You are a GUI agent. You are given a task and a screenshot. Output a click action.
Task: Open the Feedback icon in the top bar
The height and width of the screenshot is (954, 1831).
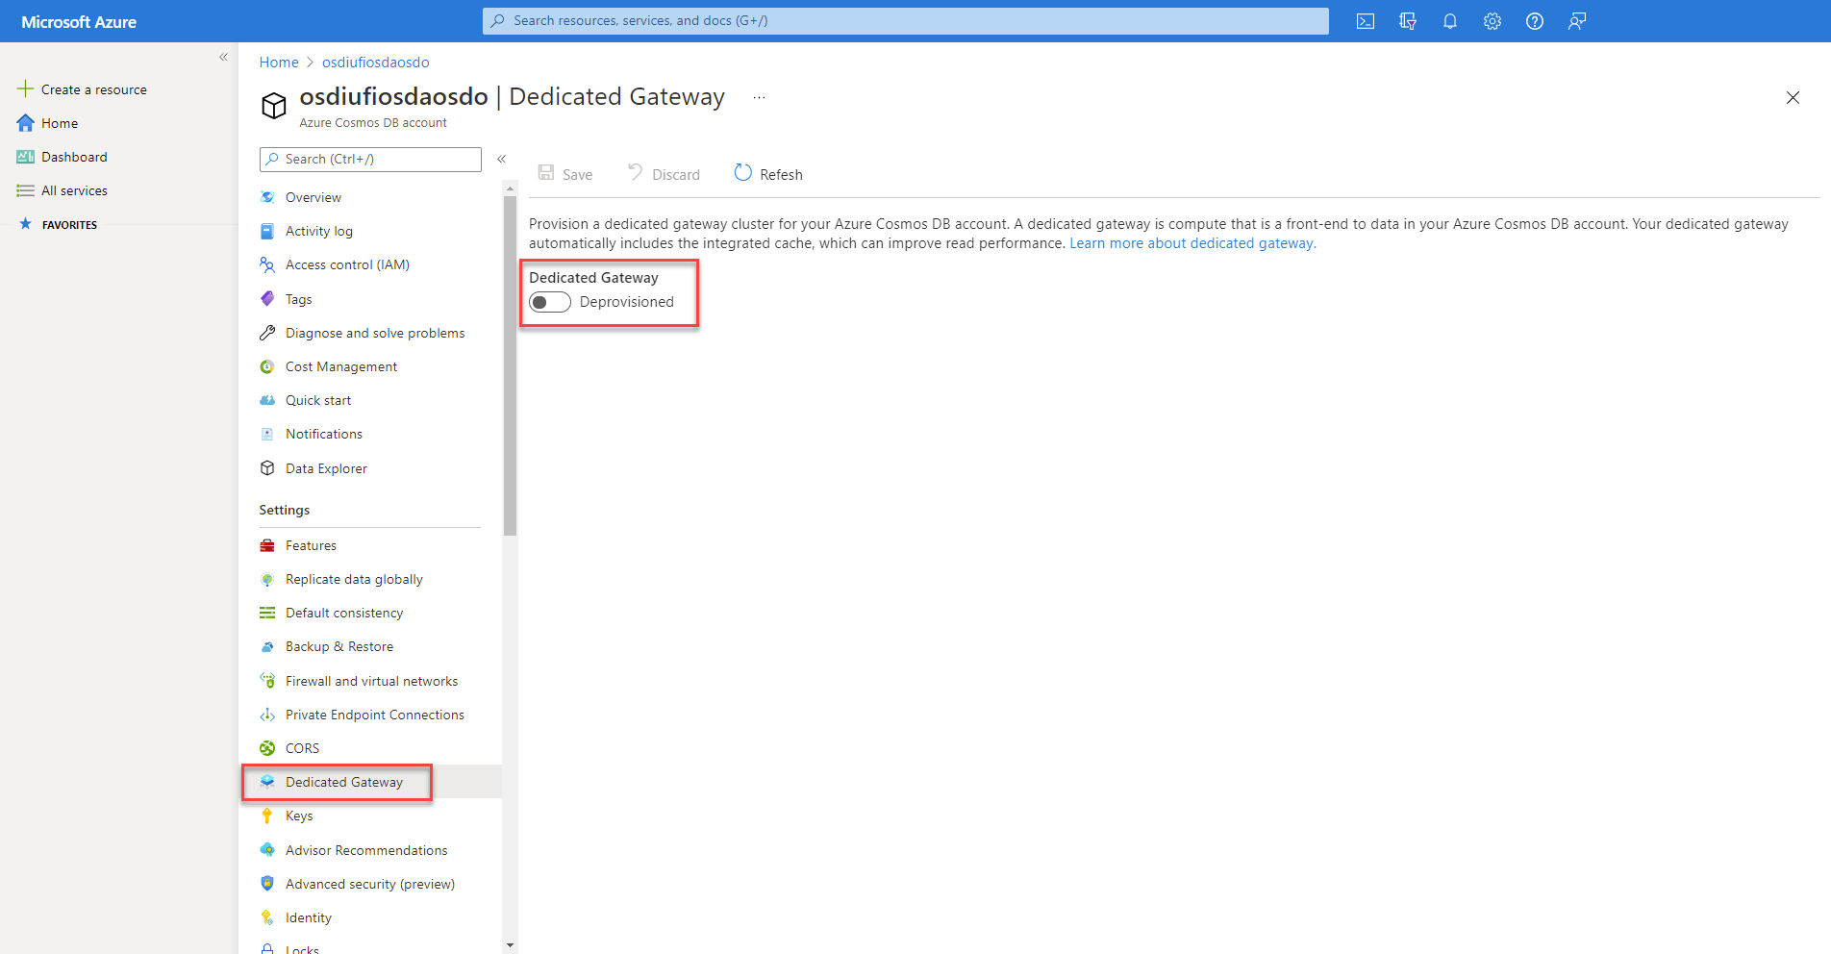tap(1577, 21)
